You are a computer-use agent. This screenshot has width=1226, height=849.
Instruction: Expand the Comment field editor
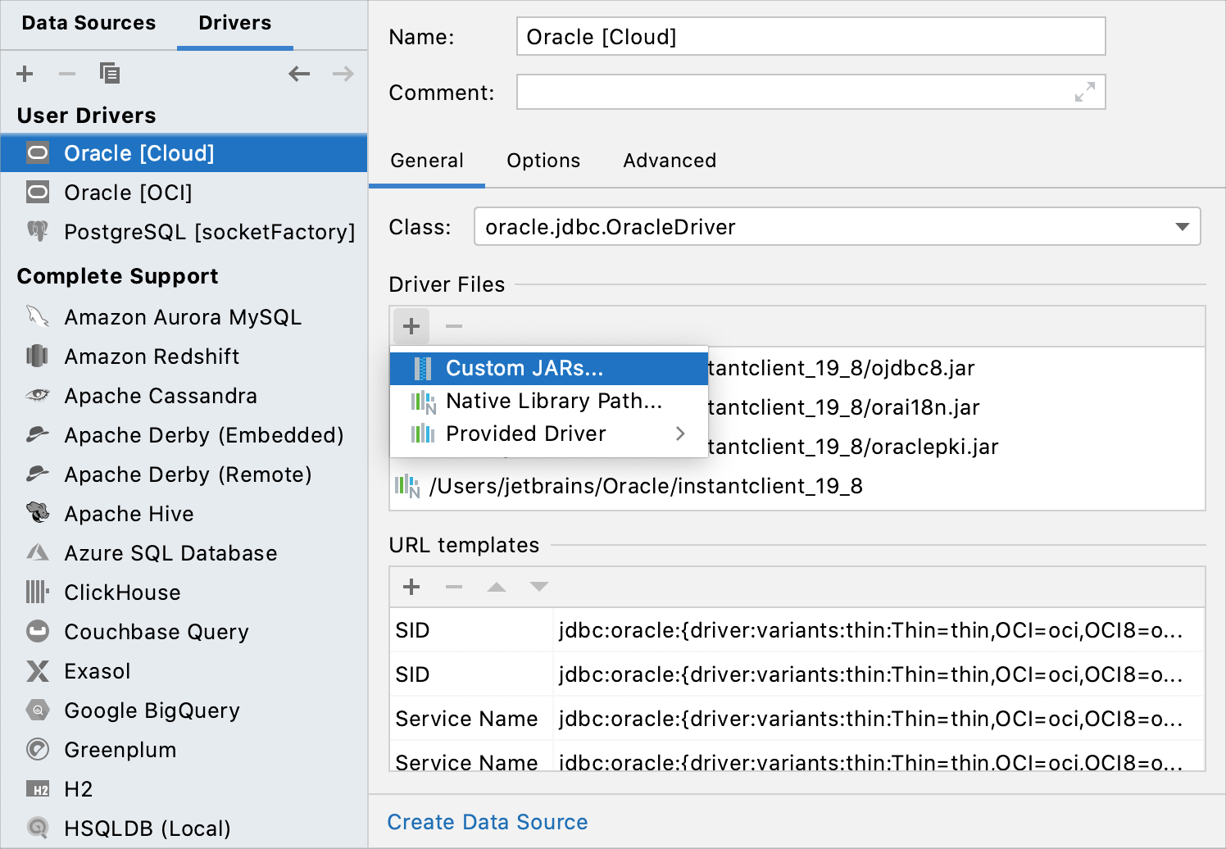tap(1086, 92)
